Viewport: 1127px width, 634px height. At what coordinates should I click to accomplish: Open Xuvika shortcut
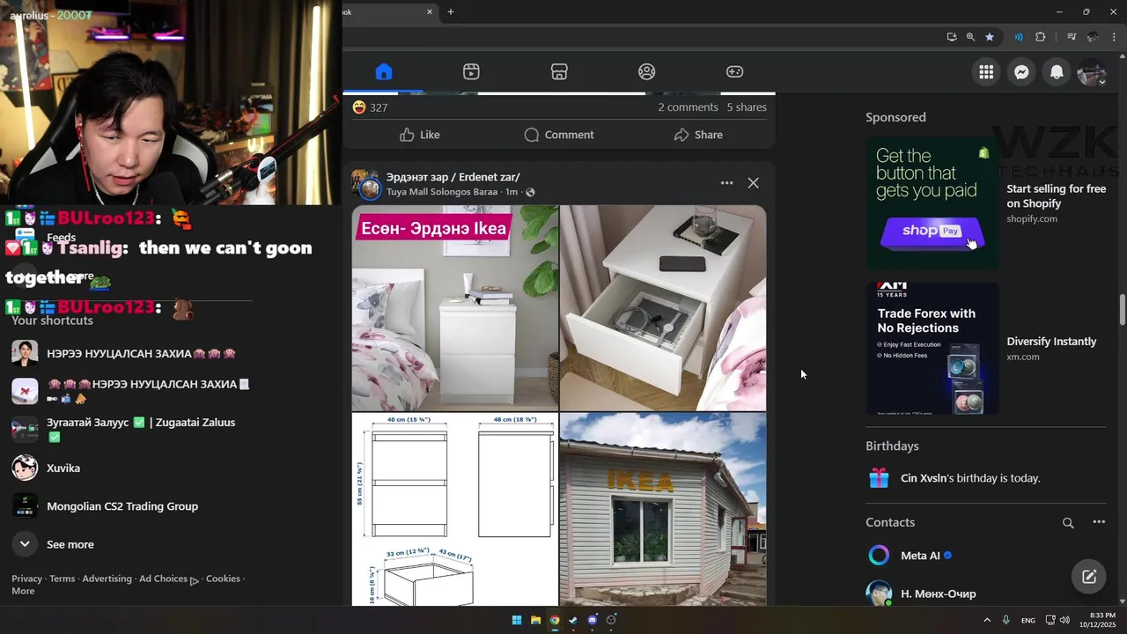click(x=63, y=468)
